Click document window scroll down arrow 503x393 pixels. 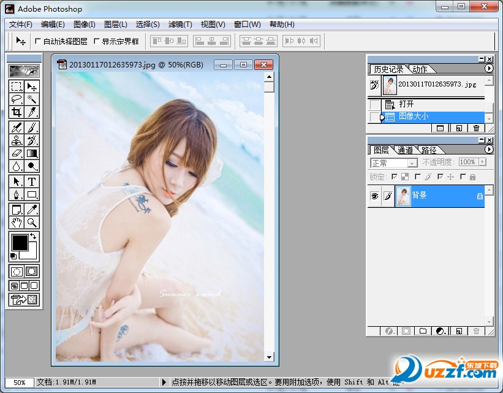click(269, 357)
